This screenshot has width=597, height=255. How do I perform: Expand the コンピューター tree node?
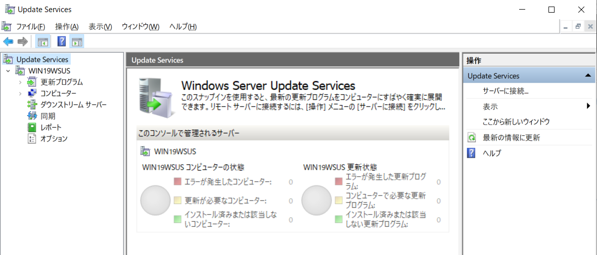pyautogui.click(x=20, y=93)
